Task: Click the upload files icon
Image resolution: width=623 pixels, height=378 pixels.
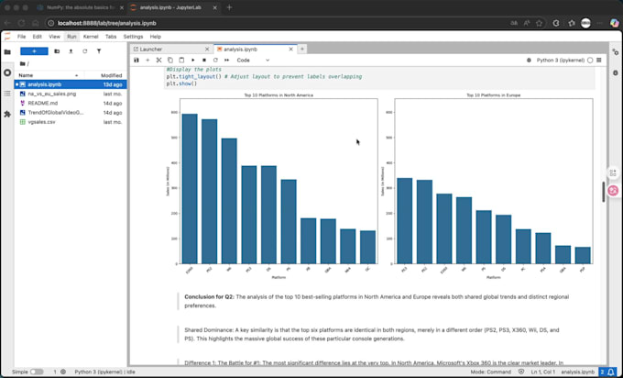Action: point(71,51)
